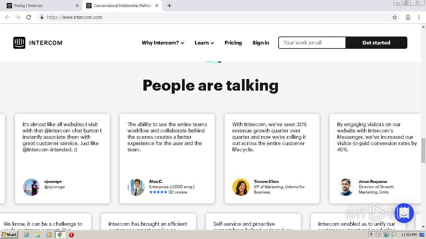Viewport: 426px width, 239px height.
Task: Select the Conversational Relationship Platform tab
Action: pyautogui.click(x=122, y=6)
